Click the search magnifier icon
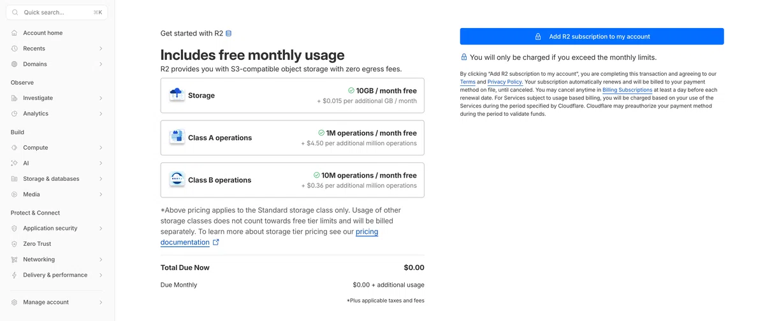The height and width of the screenshot is (321, 765). coord(15,12)
